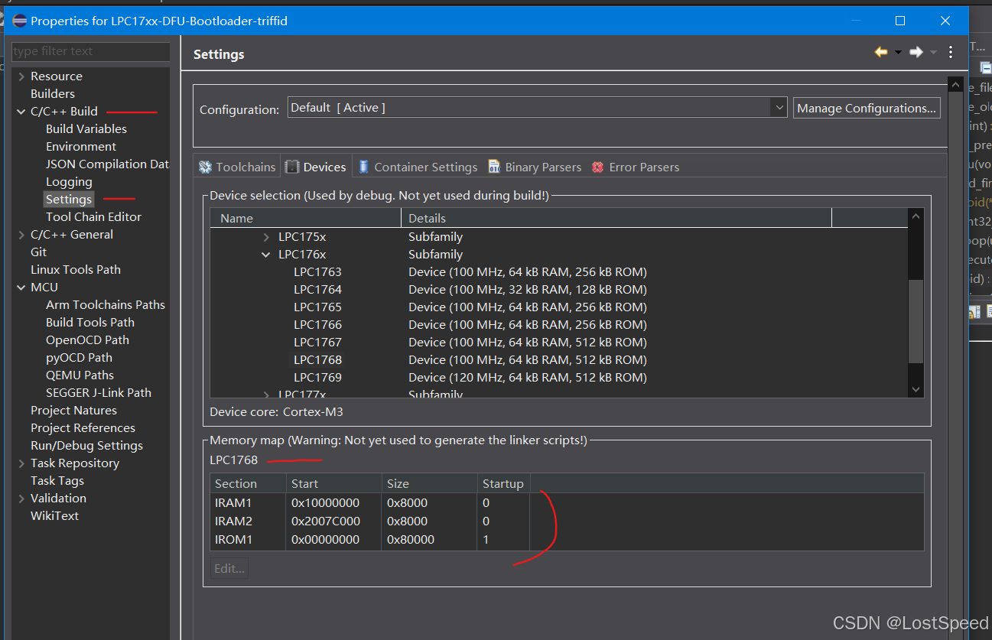This screenshot has height=640, width=992.
Task: Click the forward navigation arrow icon
Action: point(916,52)
